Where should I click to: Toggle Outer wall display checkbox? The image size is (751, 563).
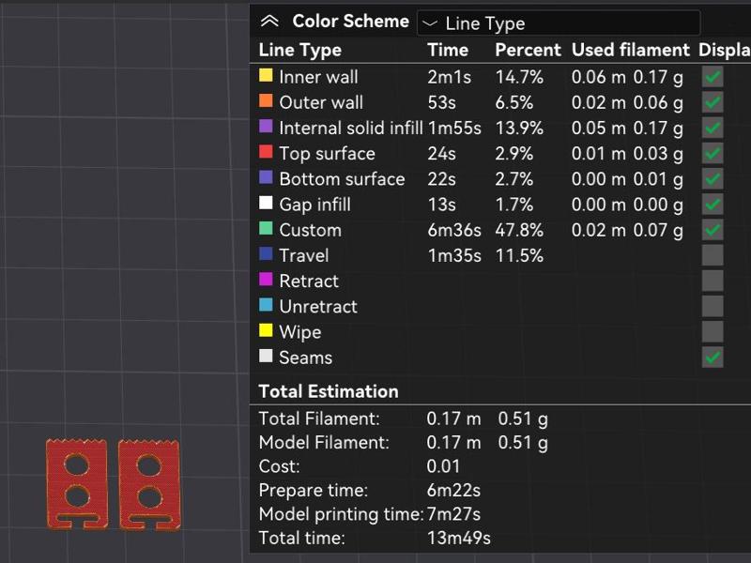click(x=713, y=102)
